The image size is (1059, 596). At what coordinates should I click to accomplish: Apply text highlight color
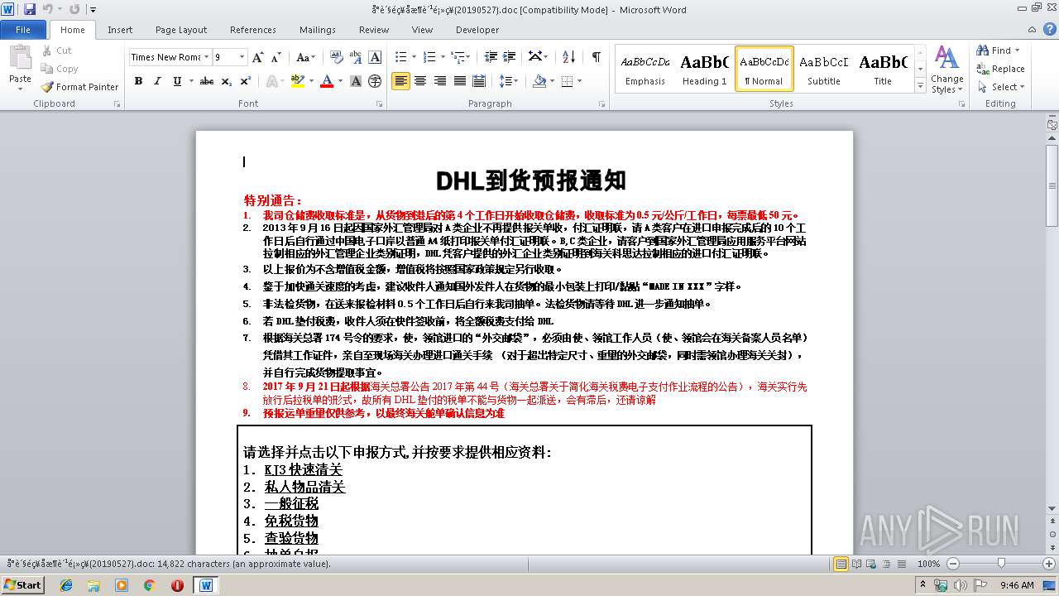297,81
